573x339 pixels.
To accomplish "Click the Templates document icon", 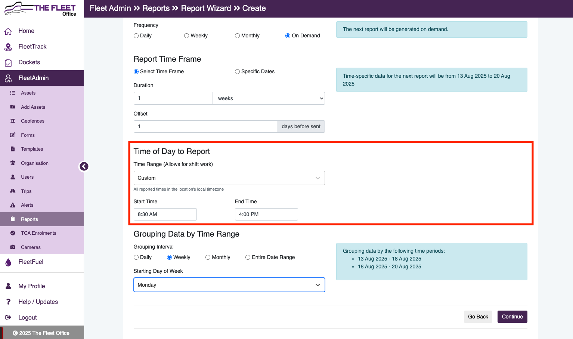I will (13, 149).
